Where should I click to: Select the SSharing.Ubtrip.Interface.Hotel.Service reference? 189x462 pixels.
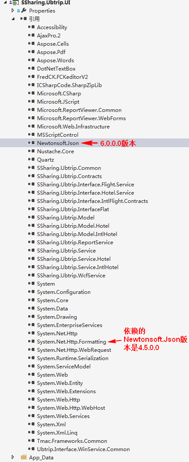pyautogui.click(x=85, y=193)
